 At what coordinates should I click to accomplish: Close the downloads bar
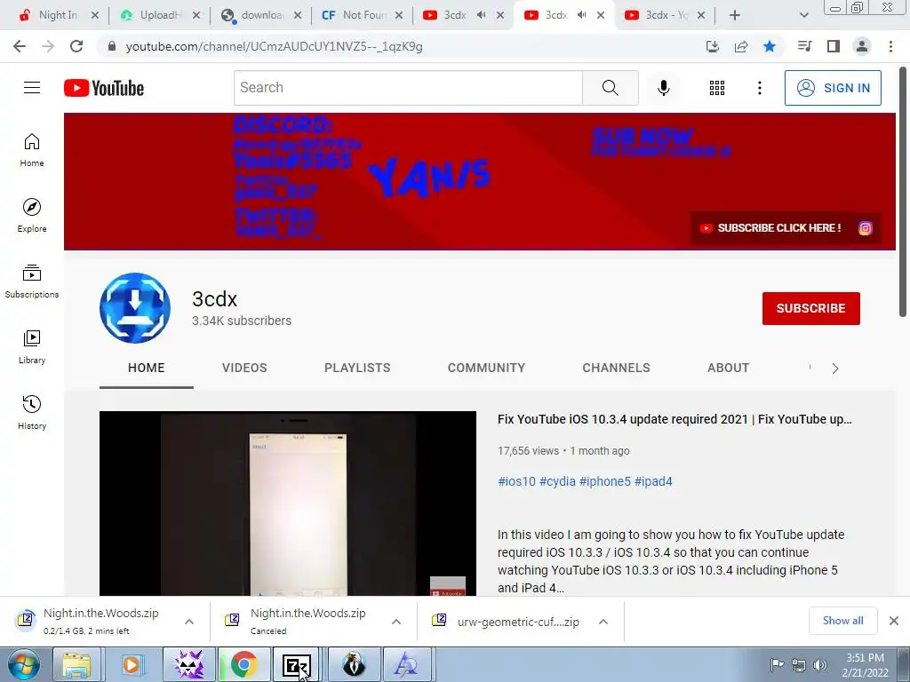(894, 621)
